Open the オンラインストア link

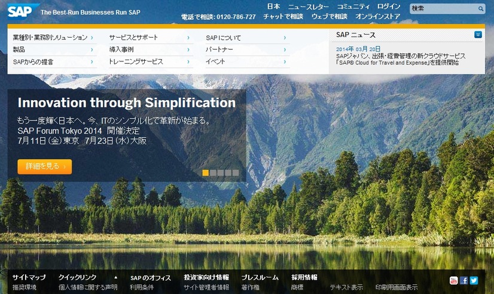click(378, 16)
